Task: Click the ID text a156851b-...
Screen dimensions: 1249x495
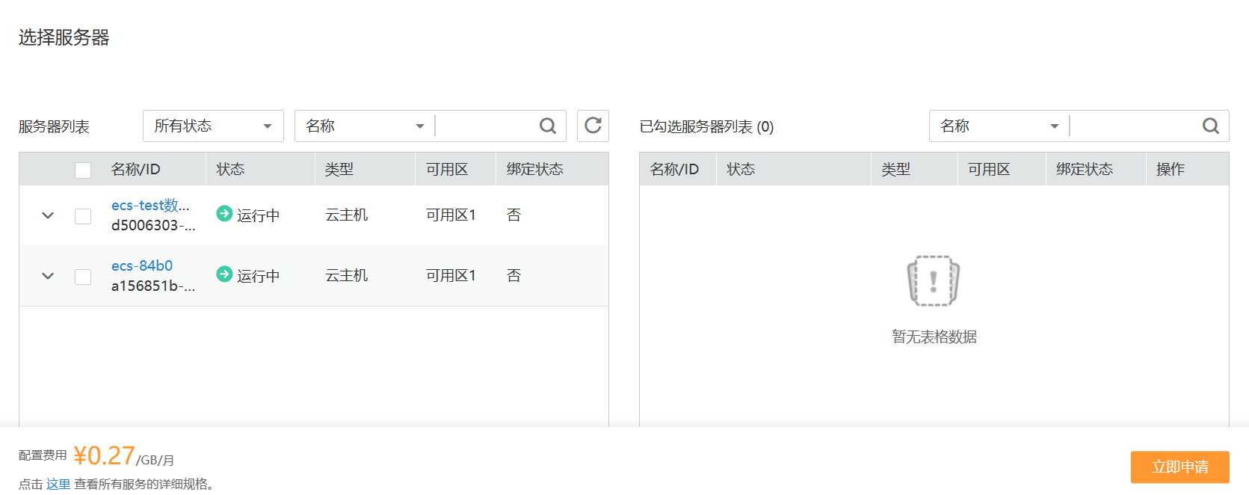Action: pos(153,286)
